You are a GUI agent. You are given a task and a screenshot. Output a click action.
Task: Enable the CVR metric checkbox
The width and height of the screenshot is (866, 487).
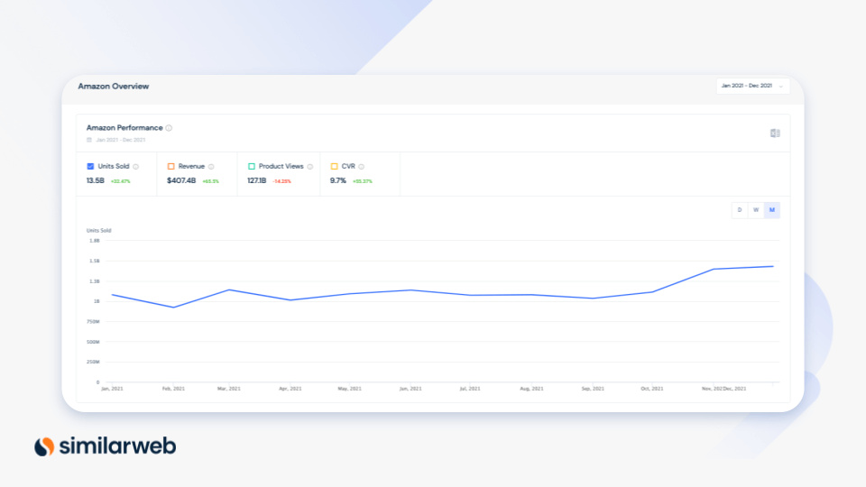point(334,166)
